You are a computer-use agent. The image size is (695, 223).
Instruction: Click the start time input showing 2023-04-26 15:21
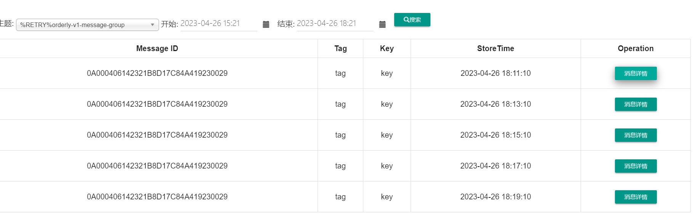(218, 23)
